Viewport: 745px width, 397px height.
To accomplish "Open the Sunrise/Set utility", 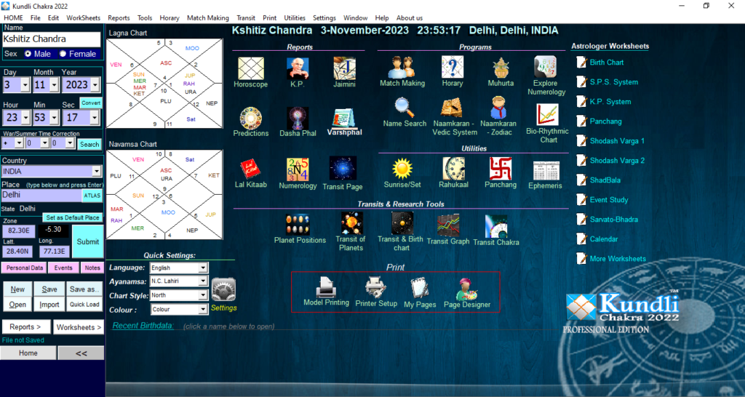I will tap(402, 168).
